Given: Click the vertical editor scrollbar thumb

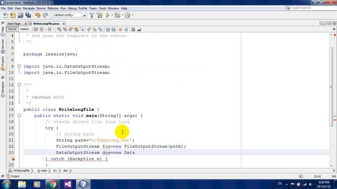Looking at the screenshot, I should coord(331,87).
